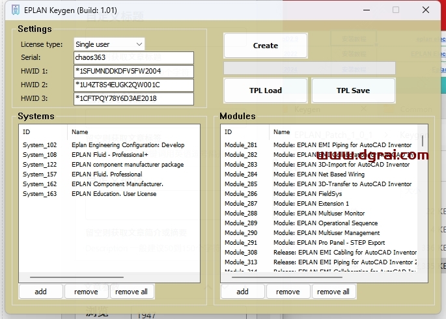This screenshot has width=446, height=319.
Task: Click remove under the Systems list
Action: 86,292
